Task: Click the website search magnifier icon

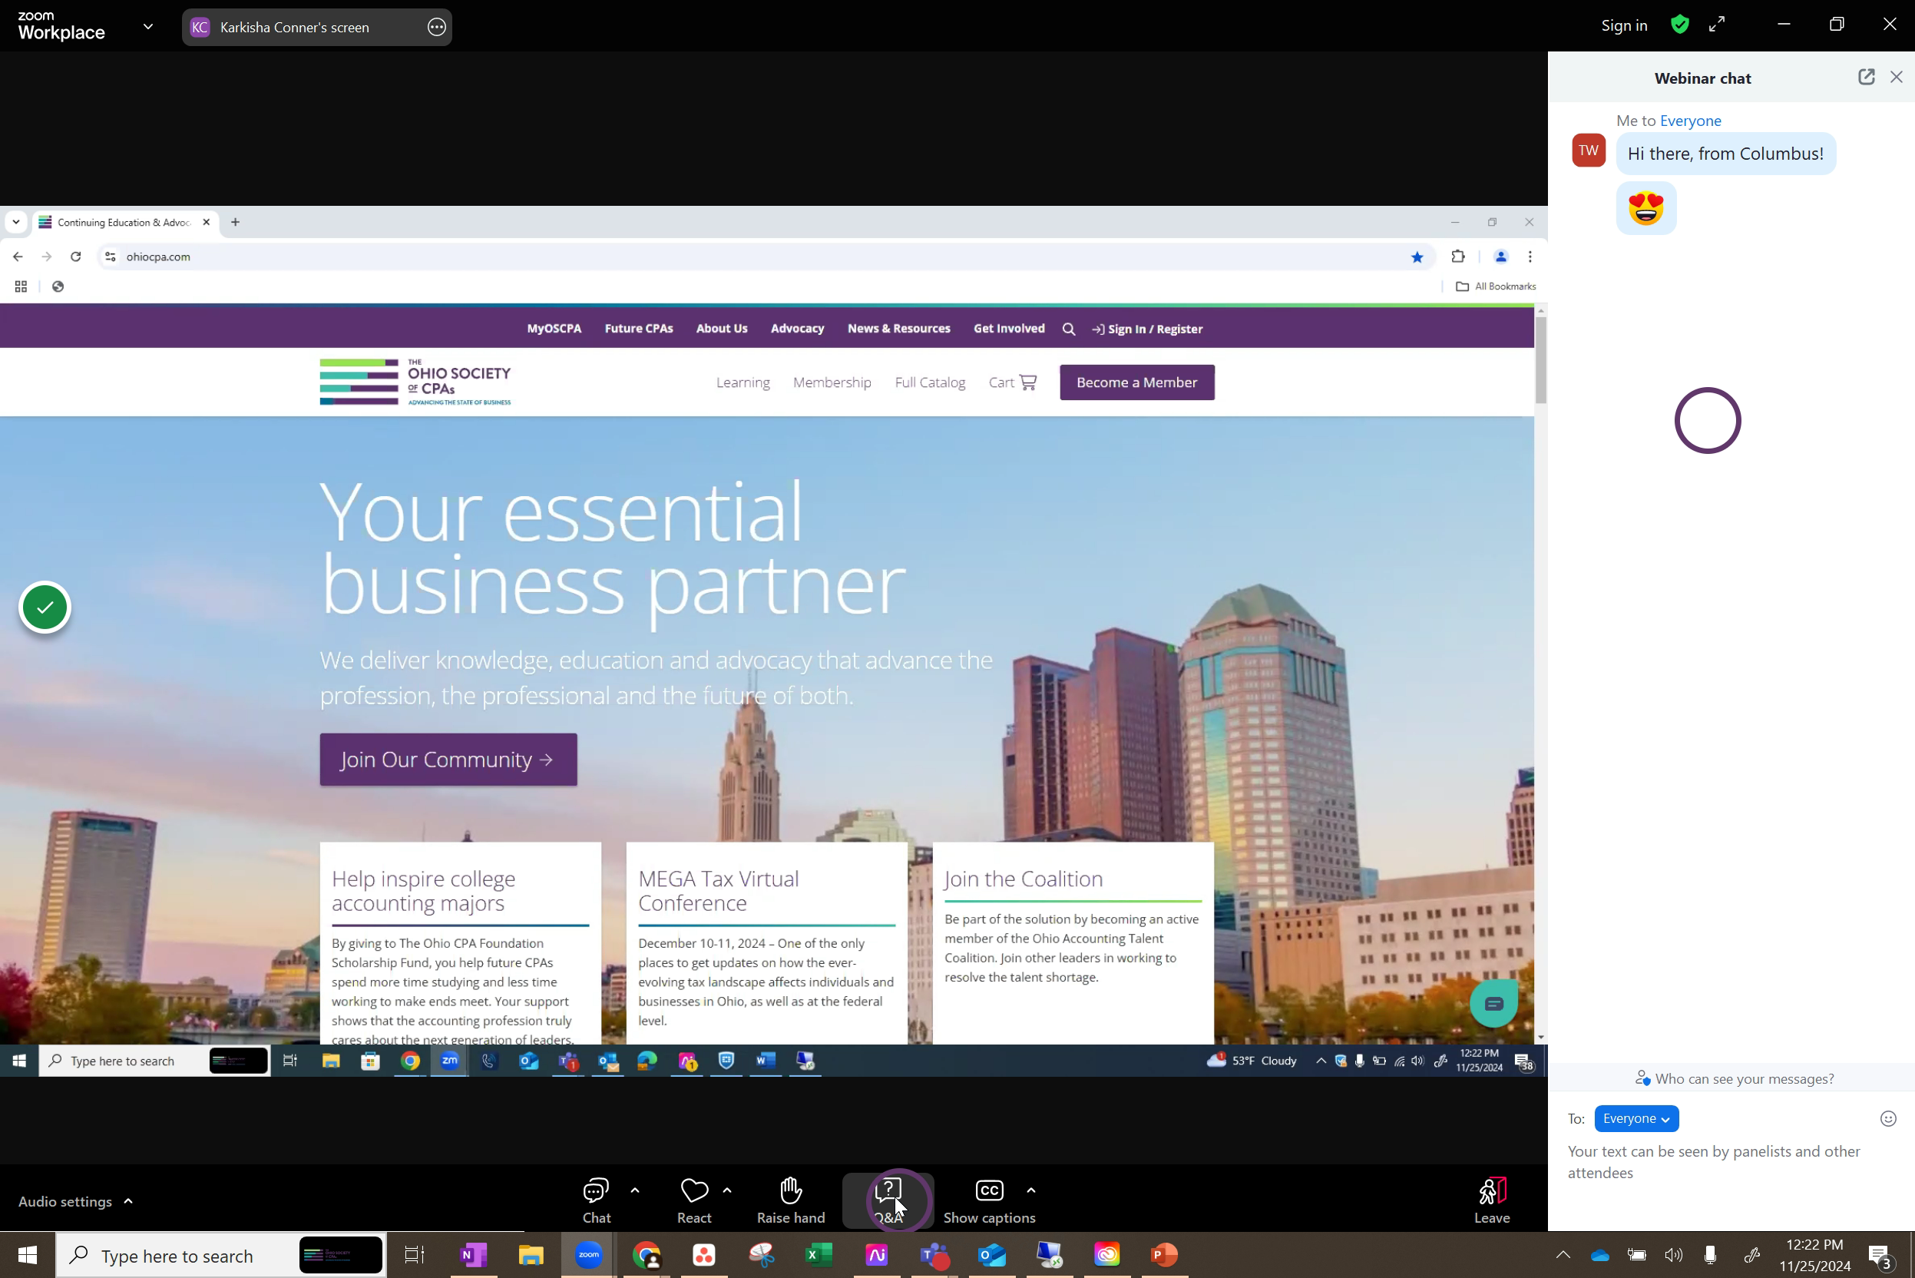Action: pos(1069,329)
